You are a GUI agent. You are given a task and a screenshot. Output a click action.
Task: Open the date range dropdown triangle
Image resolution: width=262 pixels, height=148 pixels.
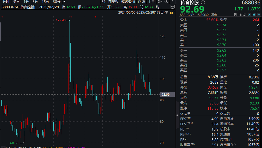[167, 12]
